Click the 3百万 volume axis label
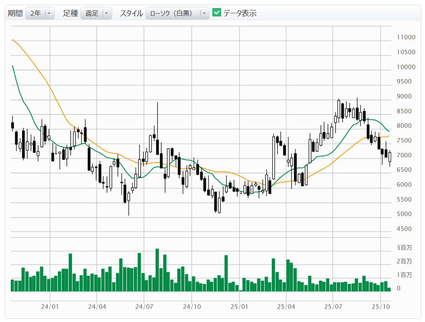 tap(404, 248)
